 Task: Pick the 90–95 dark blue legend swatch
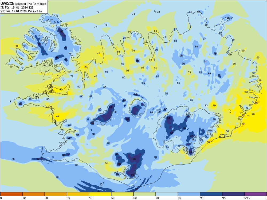tap(211, 194)
